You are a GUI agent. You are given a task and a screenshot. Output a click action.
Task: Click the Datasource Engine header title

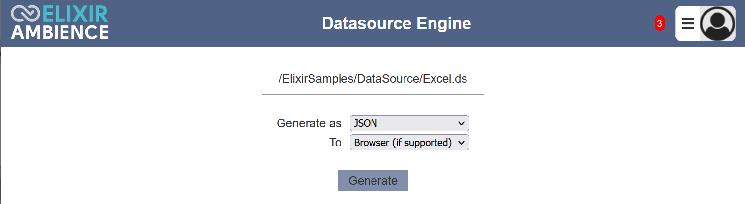(x=397, y=23)
